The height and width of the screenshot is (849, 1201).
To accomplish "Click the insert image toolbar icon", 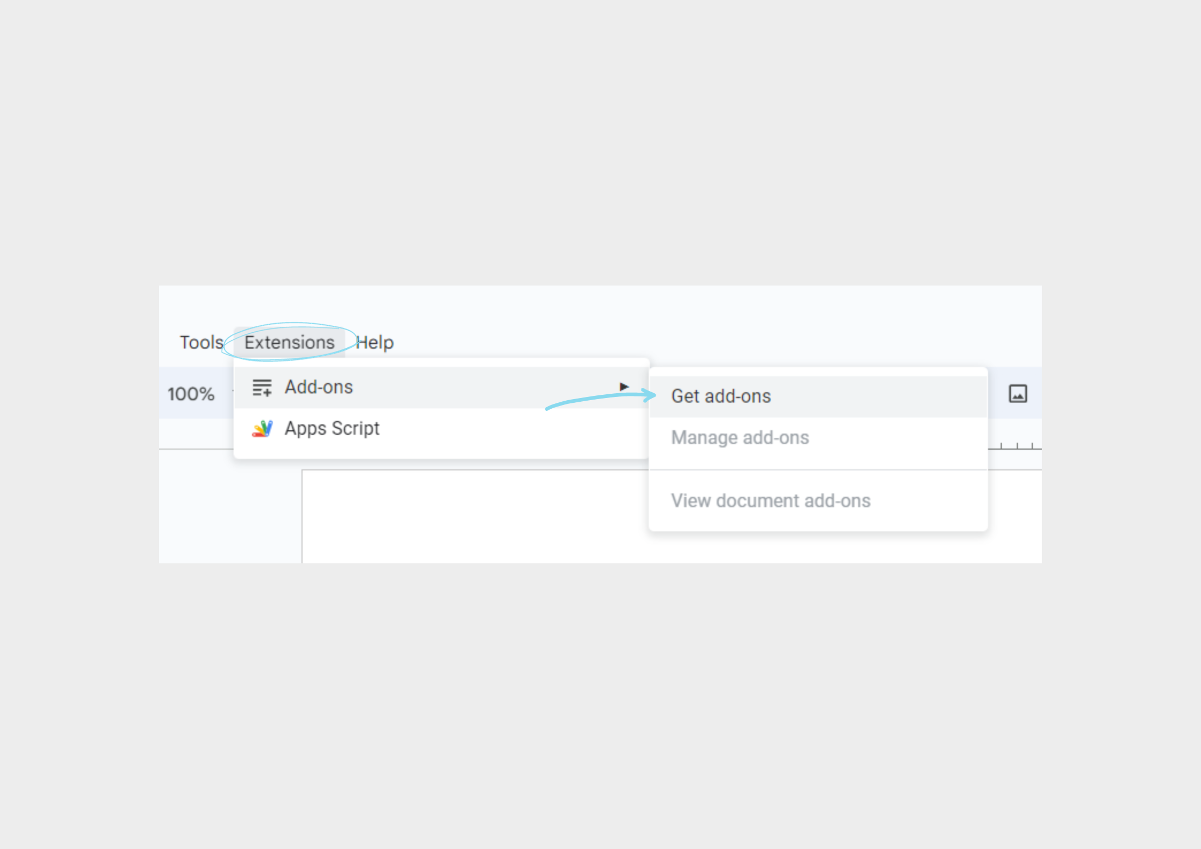I will (1018, 394).
